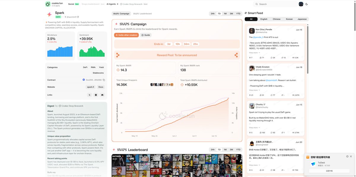
Task: Open Cookie Deep Research nav item
Action: point(134,4)
